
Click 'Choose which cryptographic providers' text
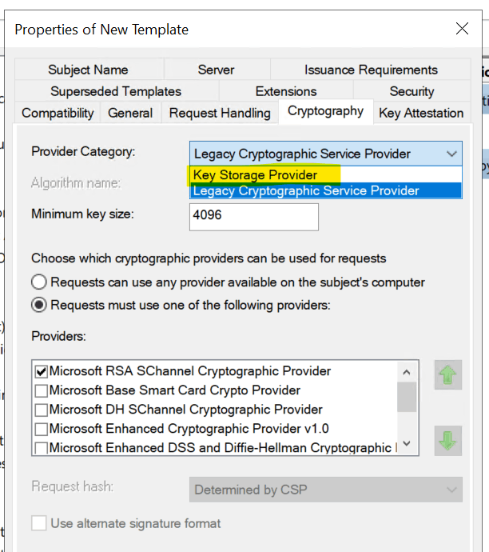pos(209,258)
